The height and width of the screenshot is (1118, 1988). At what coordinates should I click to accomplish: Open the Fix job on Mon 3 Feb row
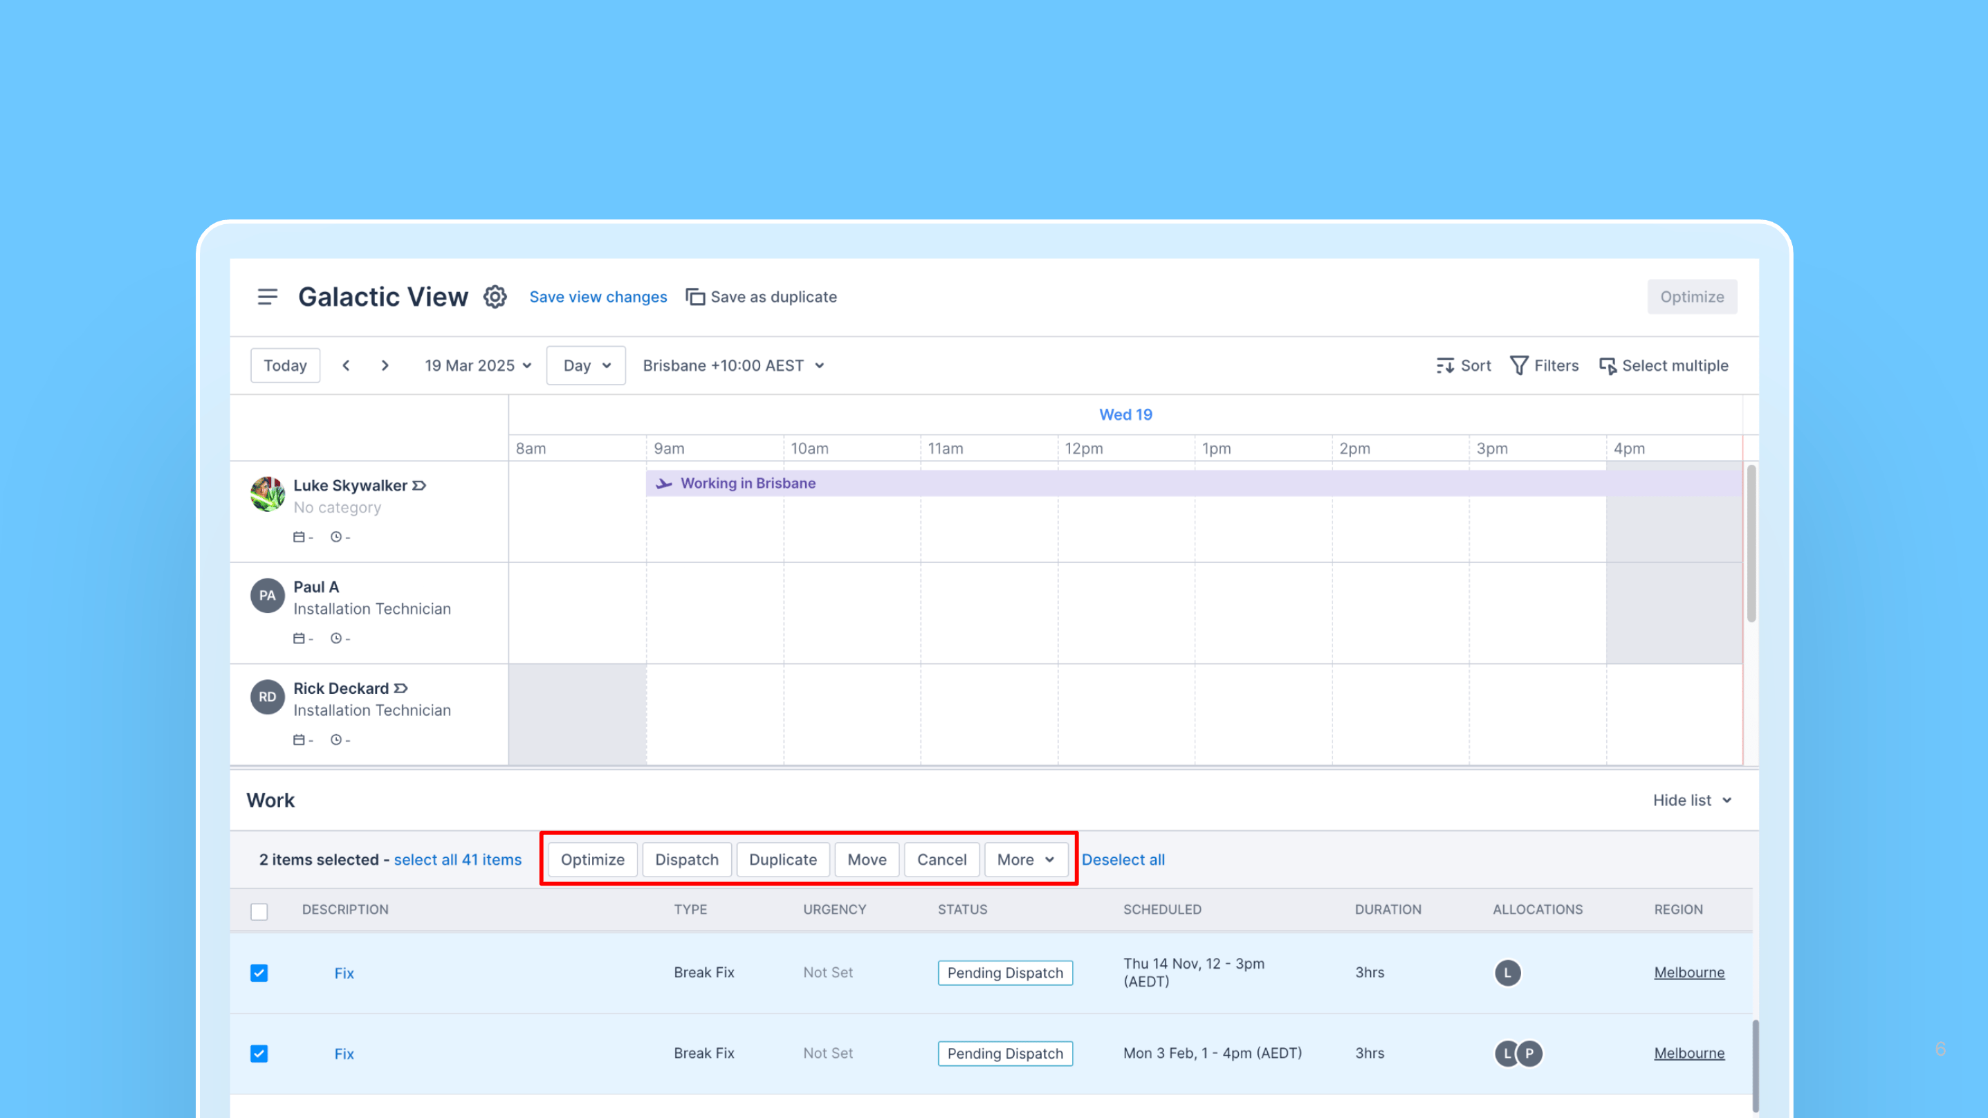[x=343, y=1054]
